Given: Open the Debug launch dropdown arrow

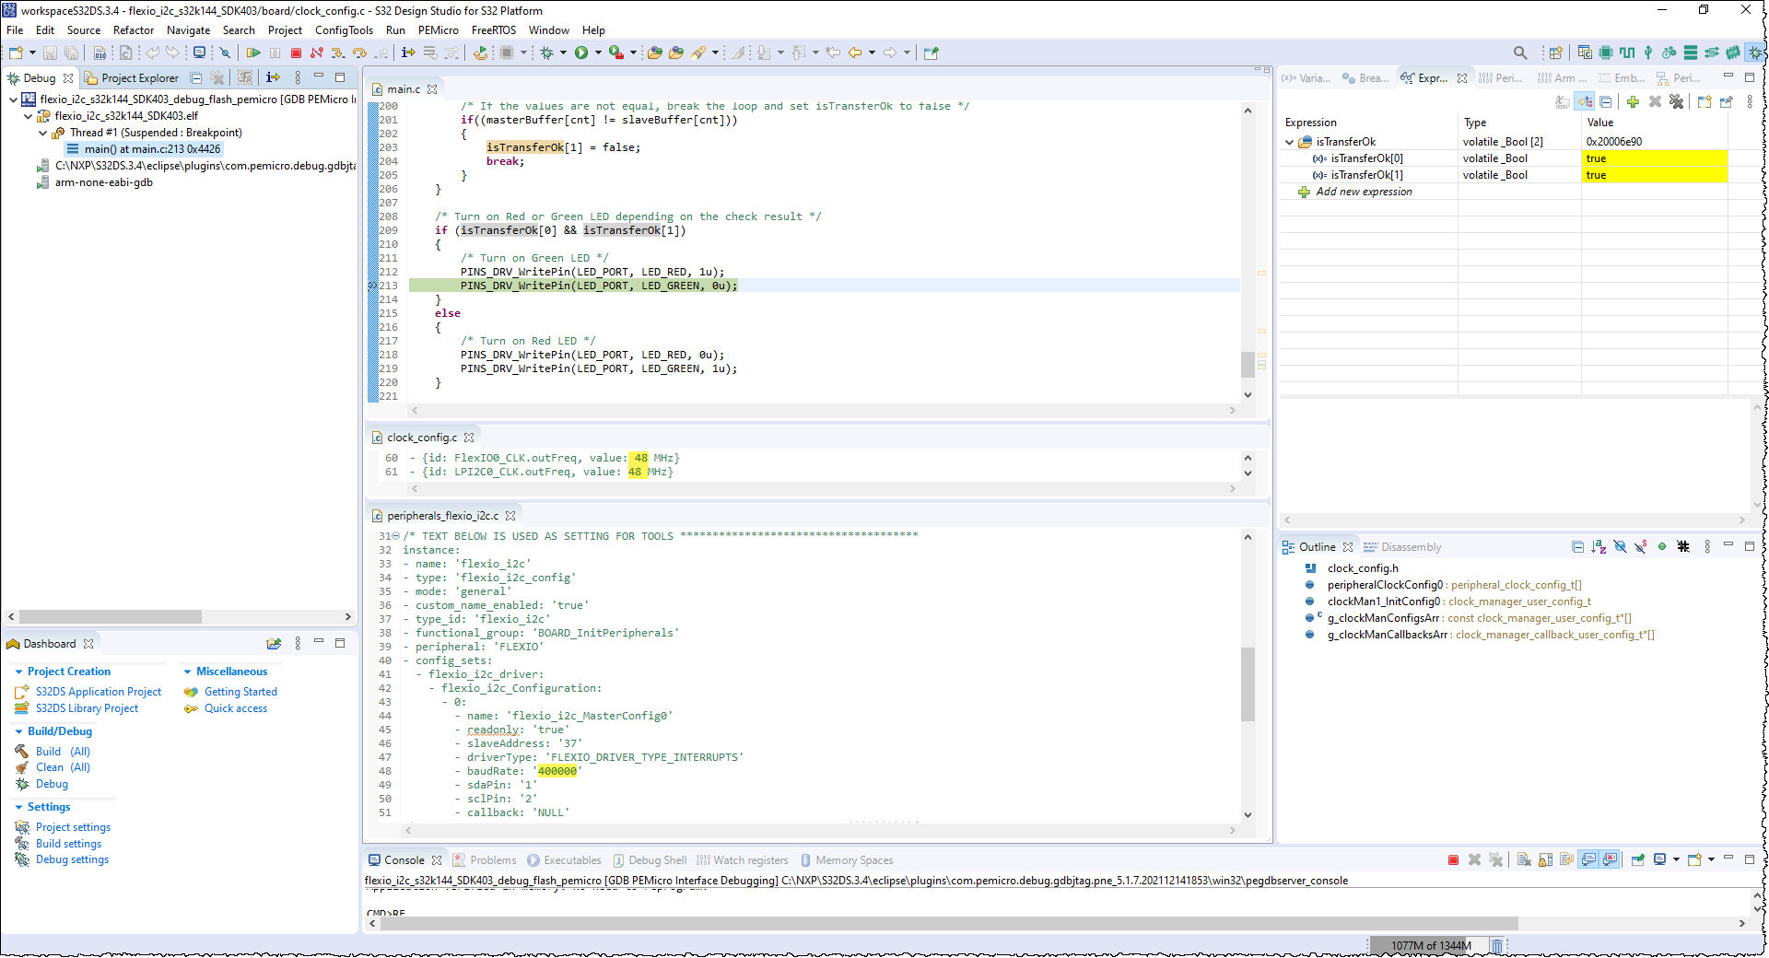Looking at the screenshot, I should [563, 53].
